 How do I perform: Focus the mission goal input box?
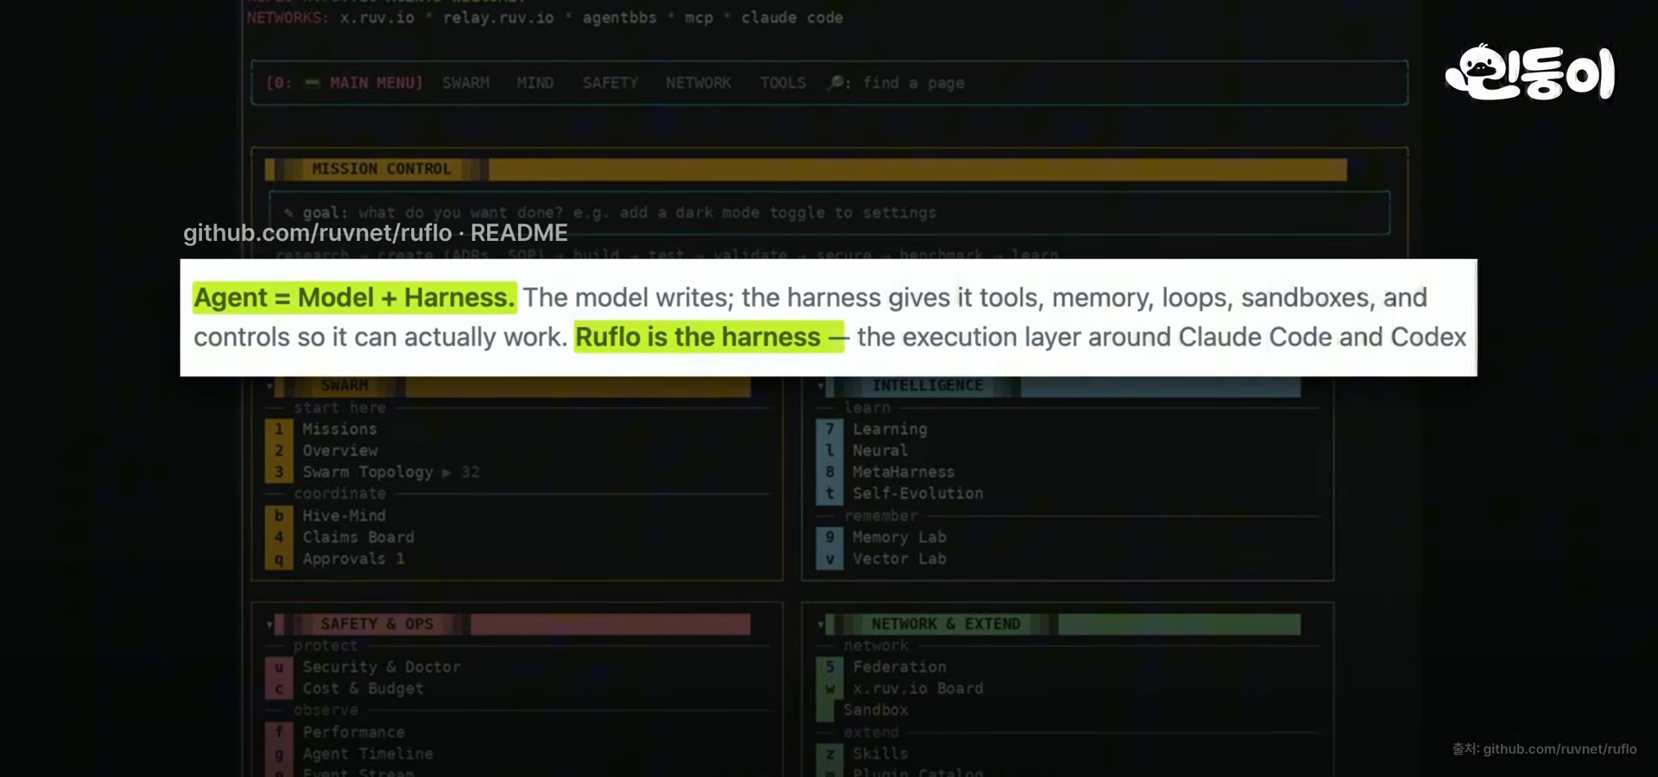829,212
